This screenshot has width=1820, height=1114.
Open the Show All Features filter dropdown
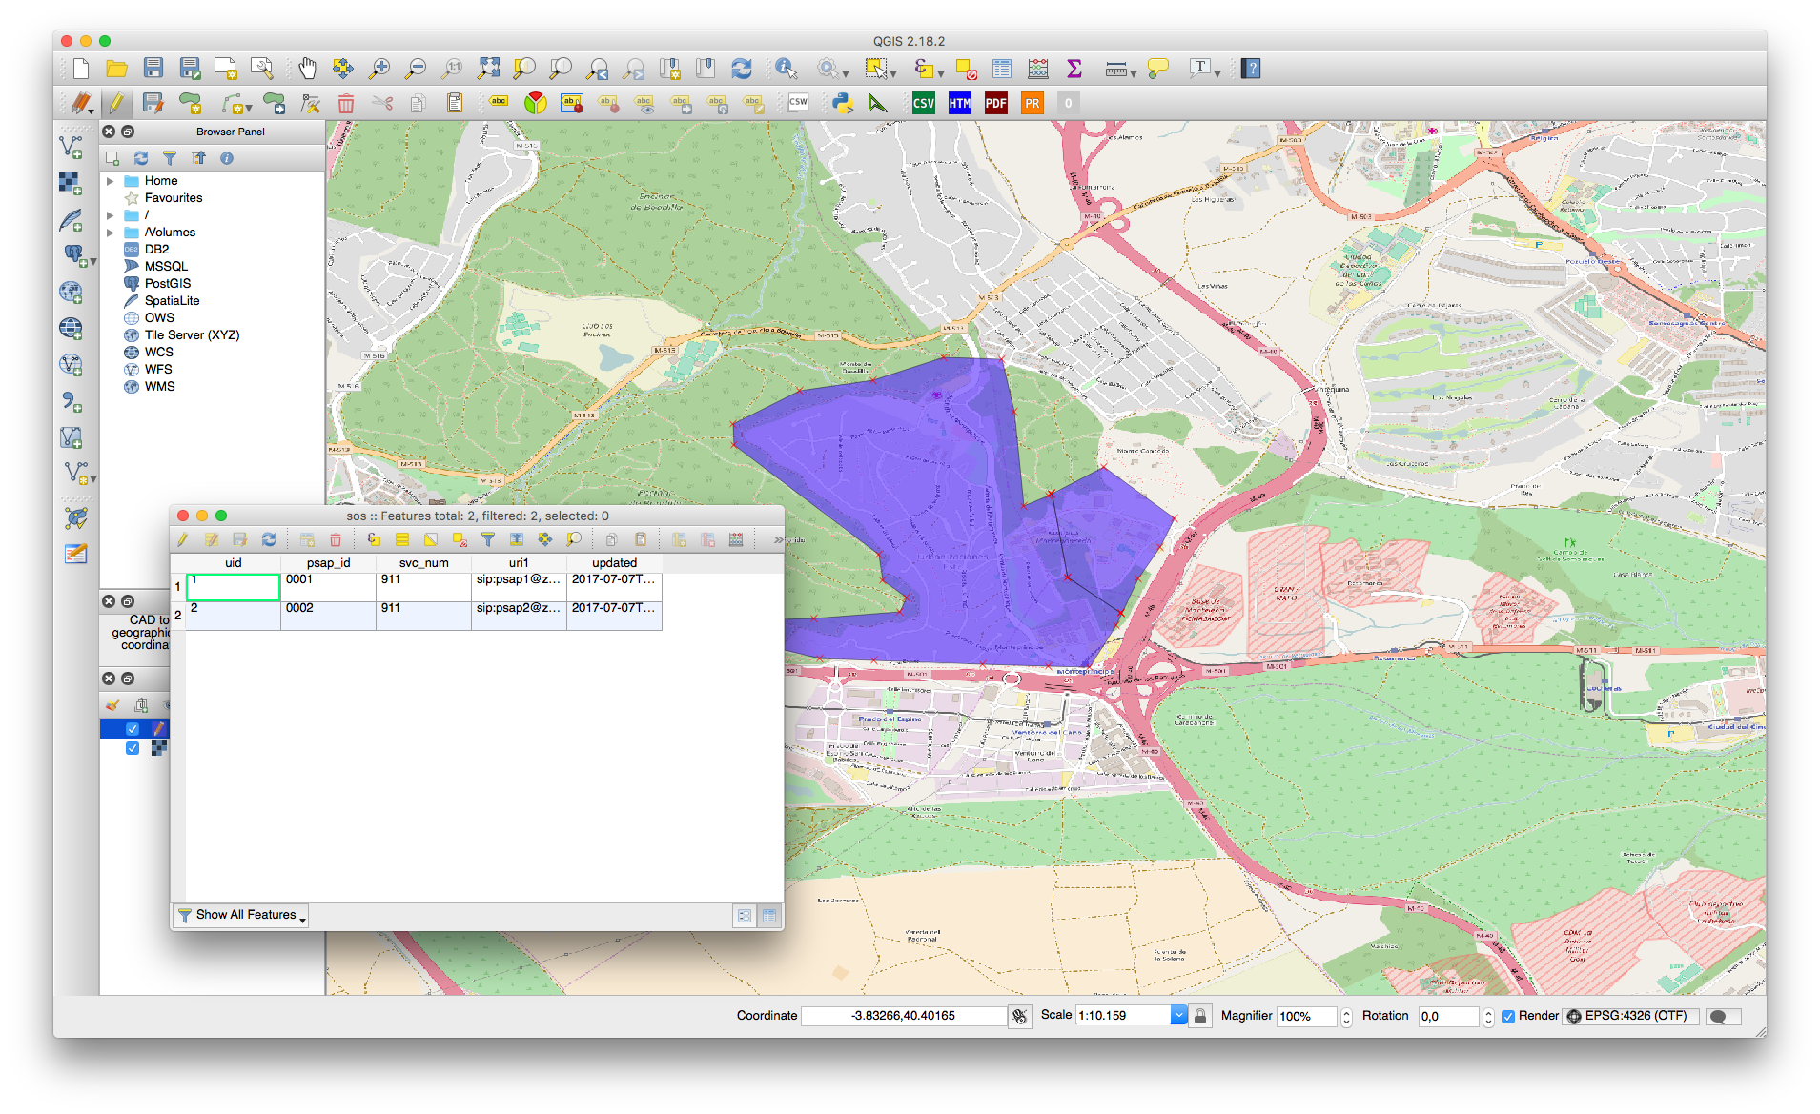[242, 915]
